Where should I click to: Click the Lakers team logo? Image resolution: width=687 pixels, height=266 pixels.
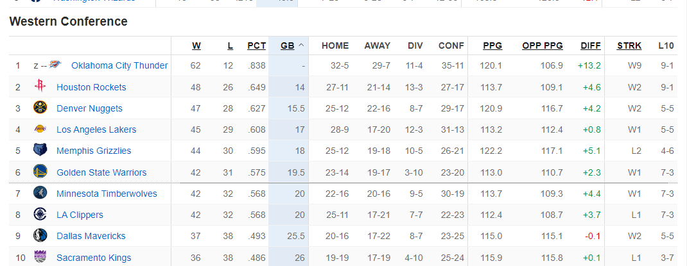(40, 129)
